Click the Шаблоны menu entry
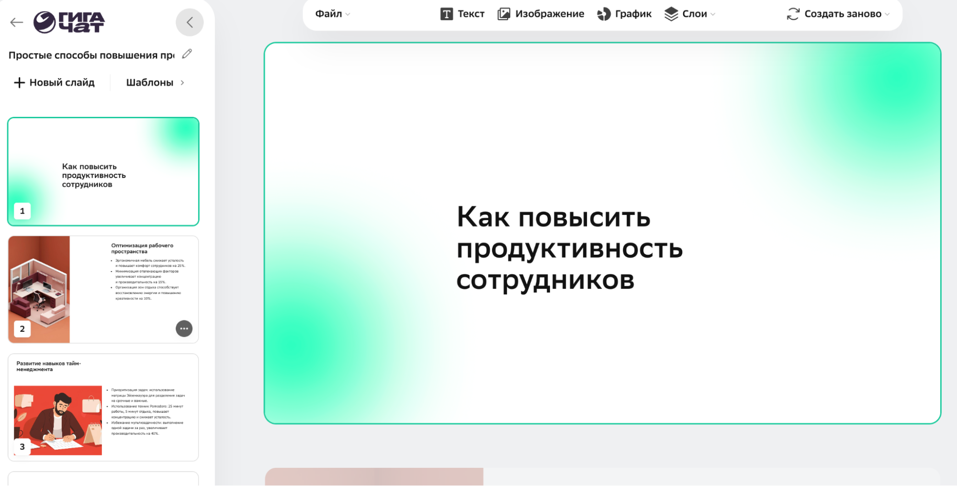 [x=149, y=82]
